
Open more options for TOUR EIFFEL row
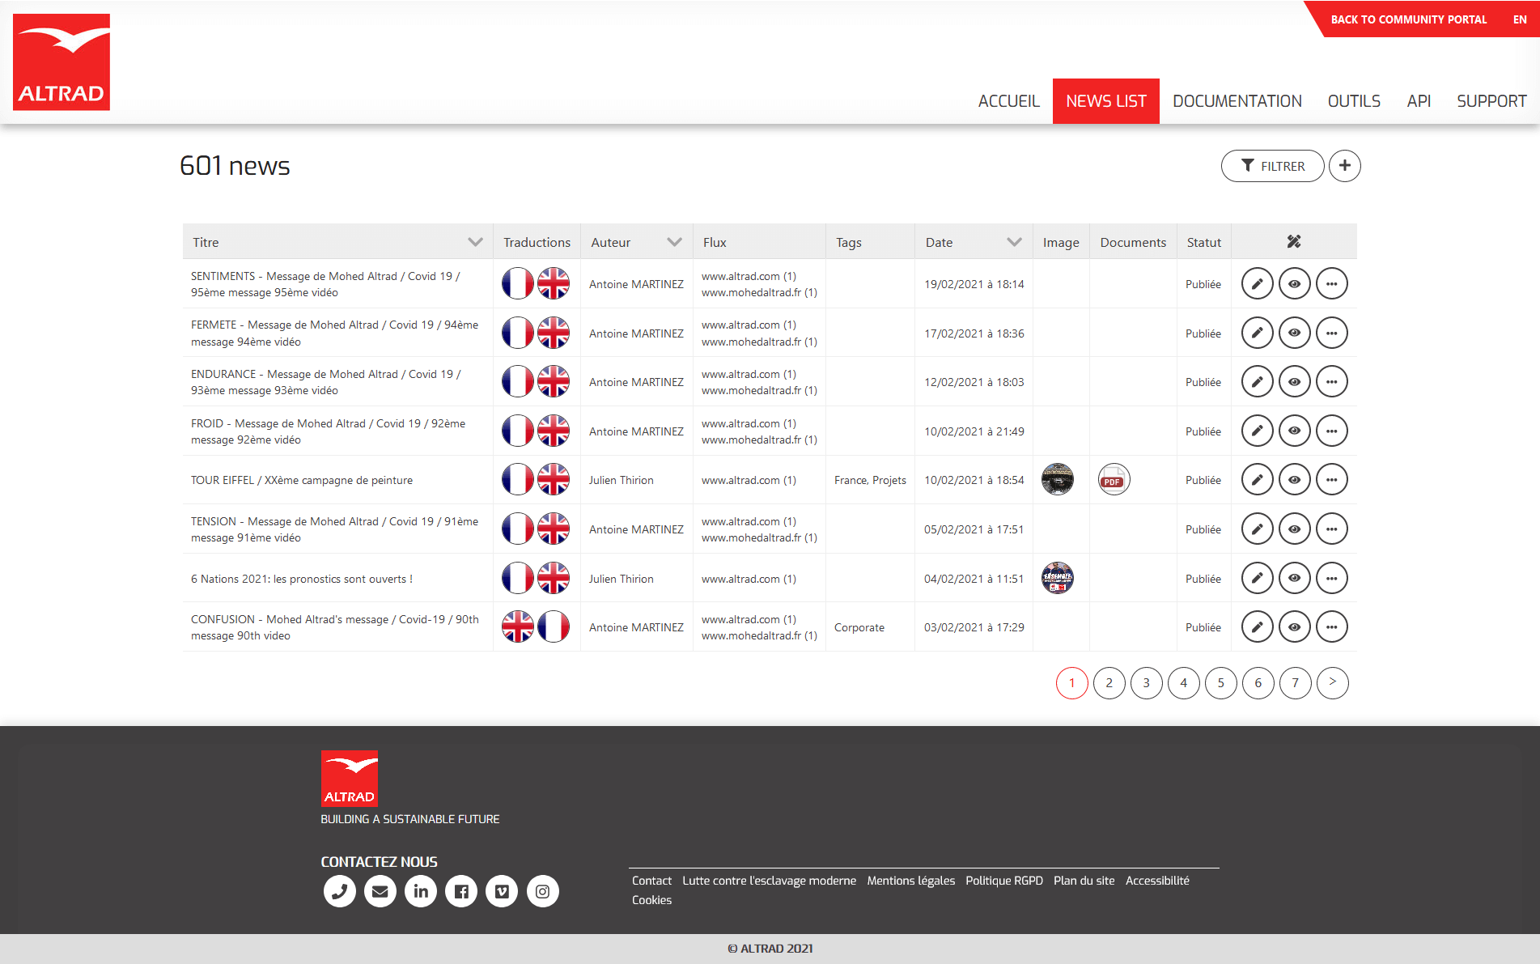1331,480
